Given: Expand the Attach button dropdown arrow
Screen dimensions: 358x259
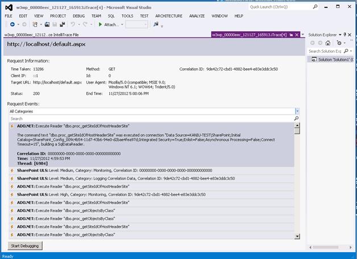Looking at the screenshot, I should tap(122, 24).
